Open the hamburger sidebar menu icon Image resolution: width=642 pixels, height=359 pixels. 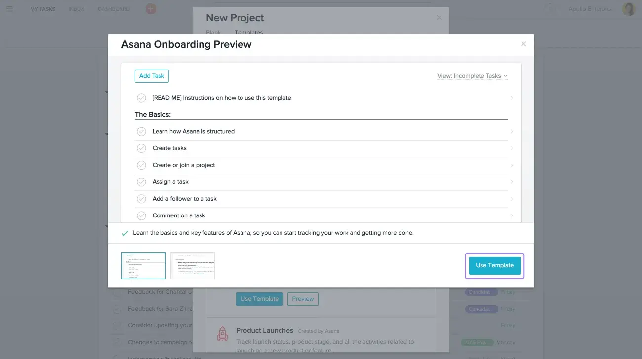point(9,9)
